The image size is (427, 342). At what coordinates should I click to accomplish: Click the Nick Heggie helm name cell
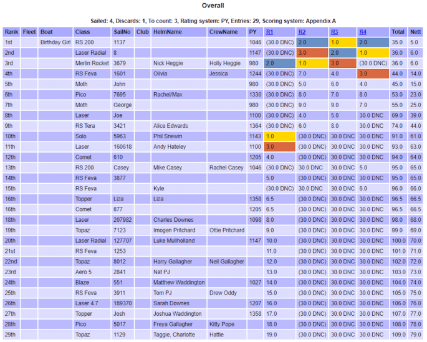(168, 63)
